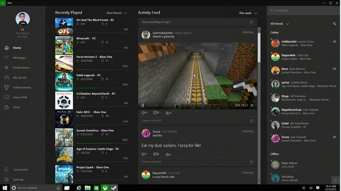The height and width of the screenshot is (191, 341).
Task: Click the add friend icon
Action: pos(335,23)
